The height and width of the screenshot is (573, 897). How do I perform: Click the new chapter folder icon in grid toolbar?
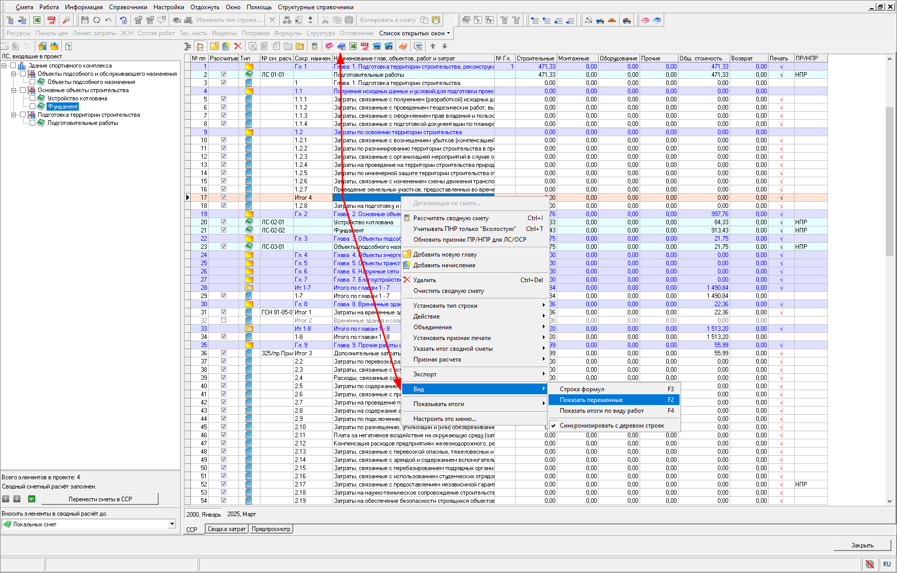point(214,46)
